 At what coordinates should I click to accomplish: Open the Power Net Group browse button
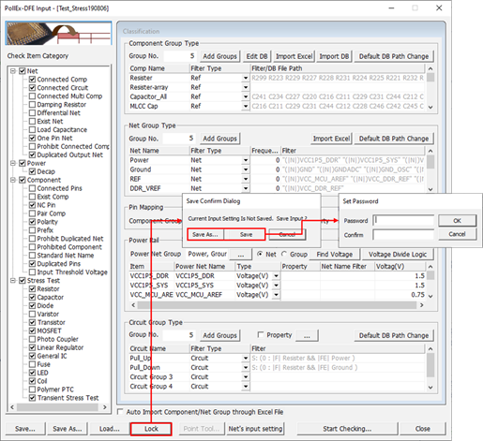(241, 255)
